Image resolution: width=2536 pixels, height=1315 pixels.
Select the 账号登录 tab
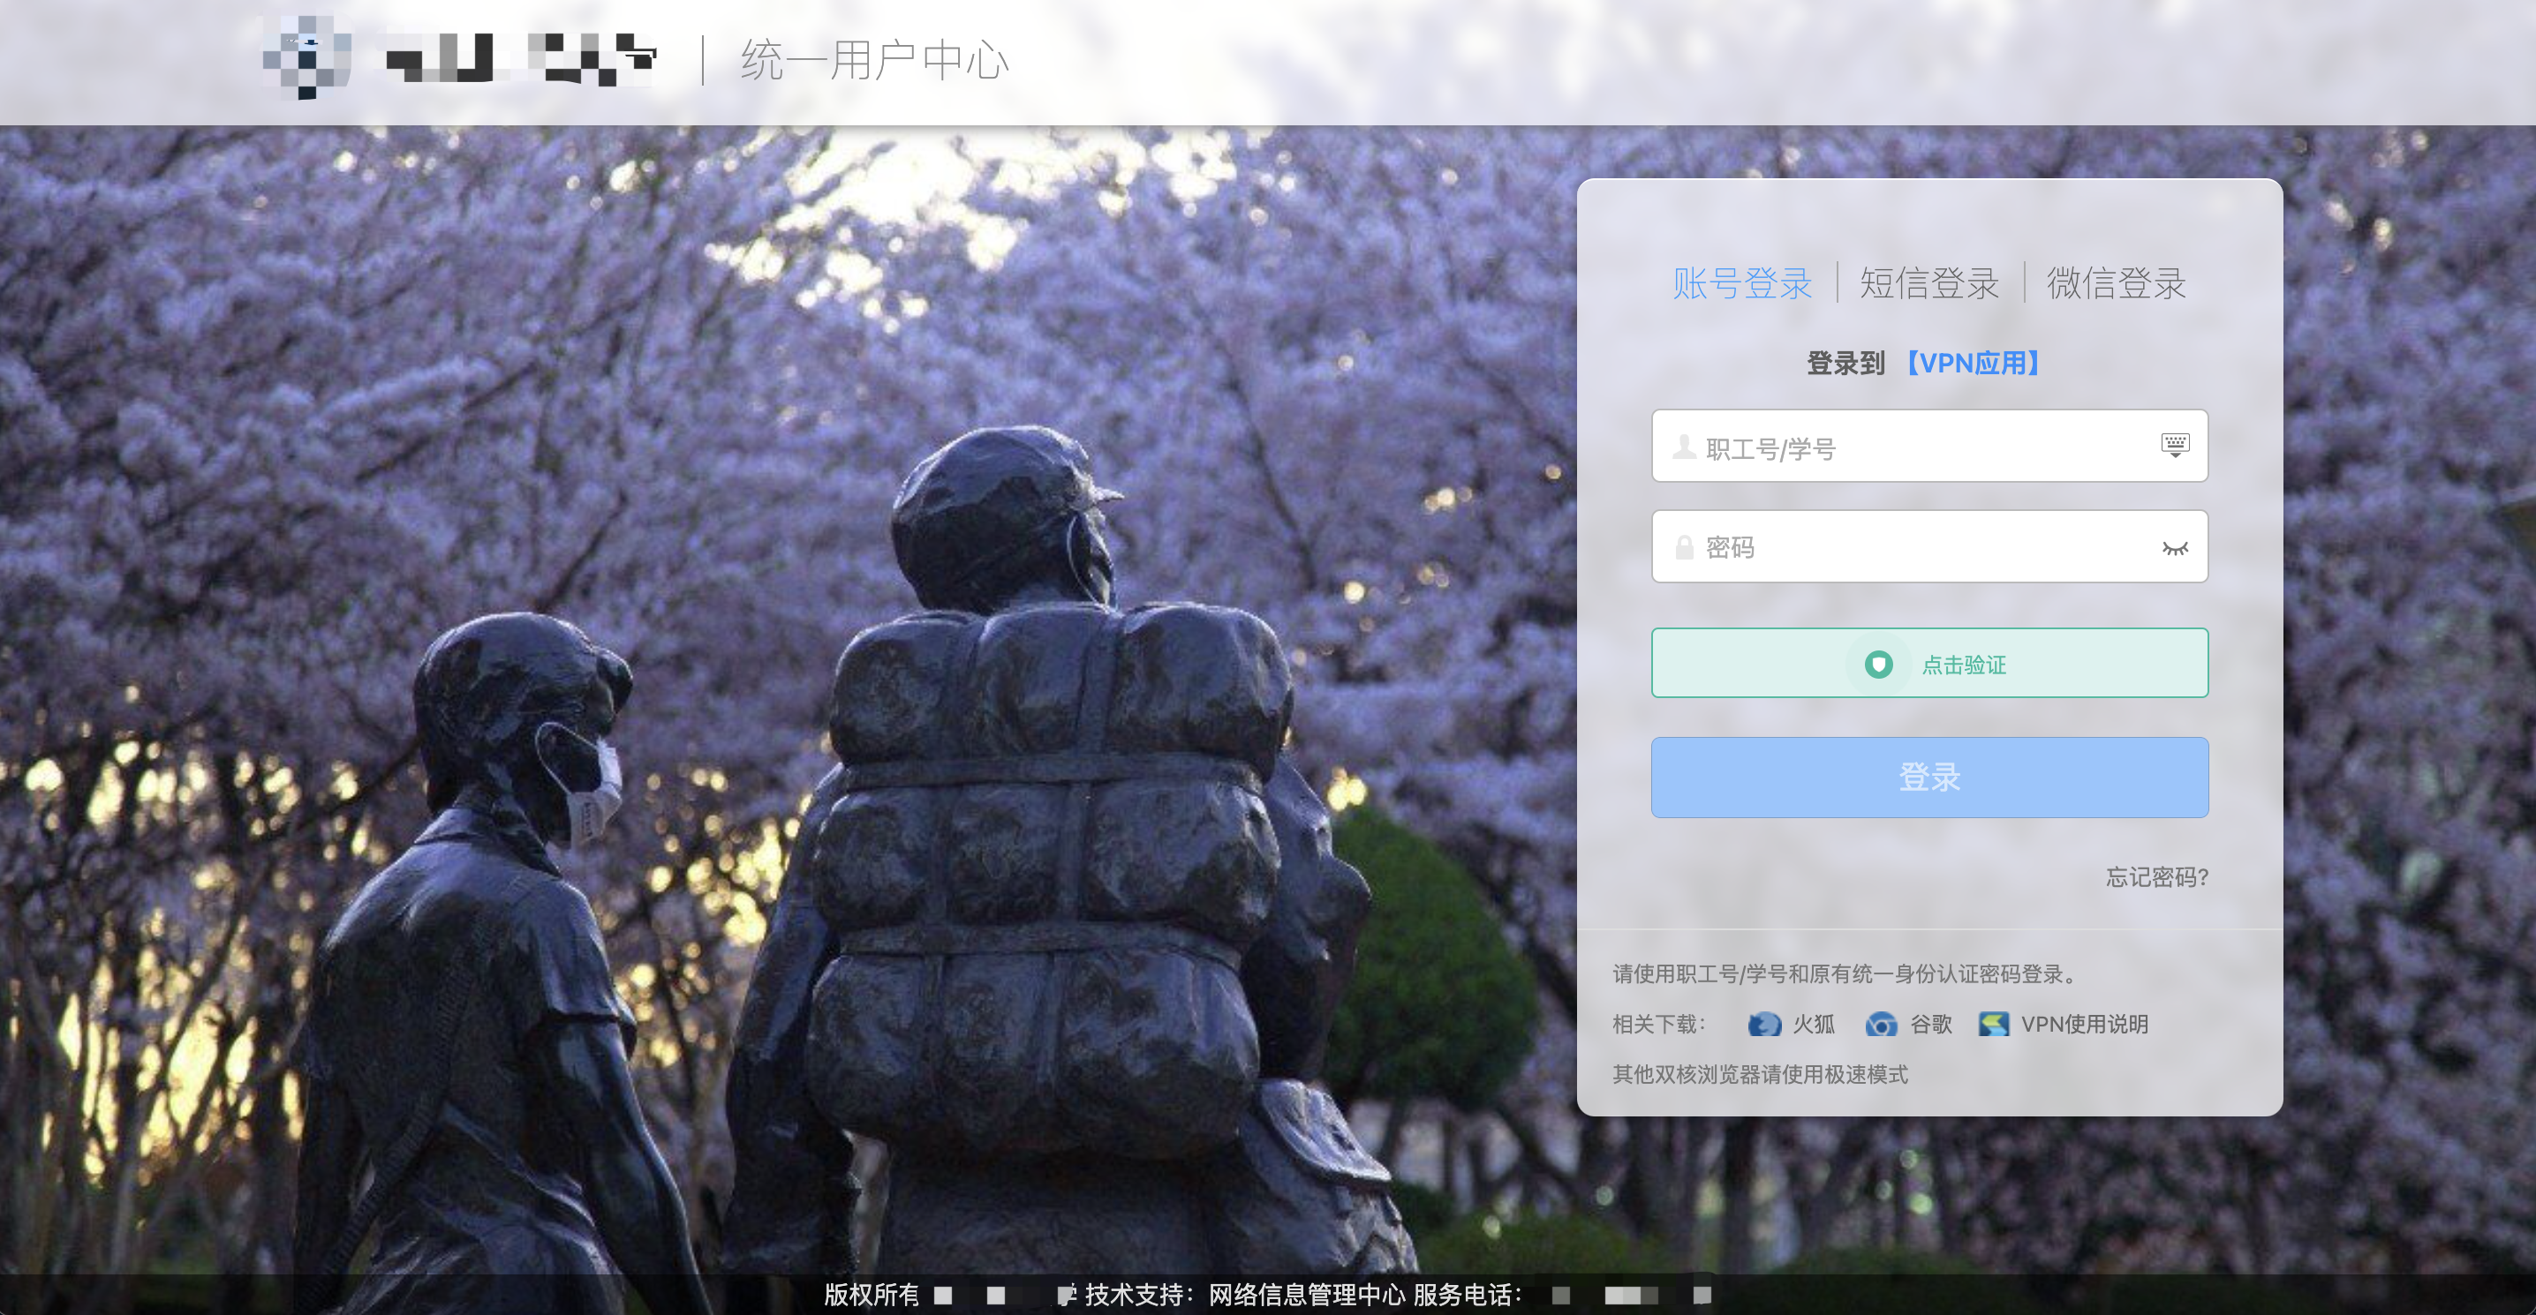(1741, 283)
